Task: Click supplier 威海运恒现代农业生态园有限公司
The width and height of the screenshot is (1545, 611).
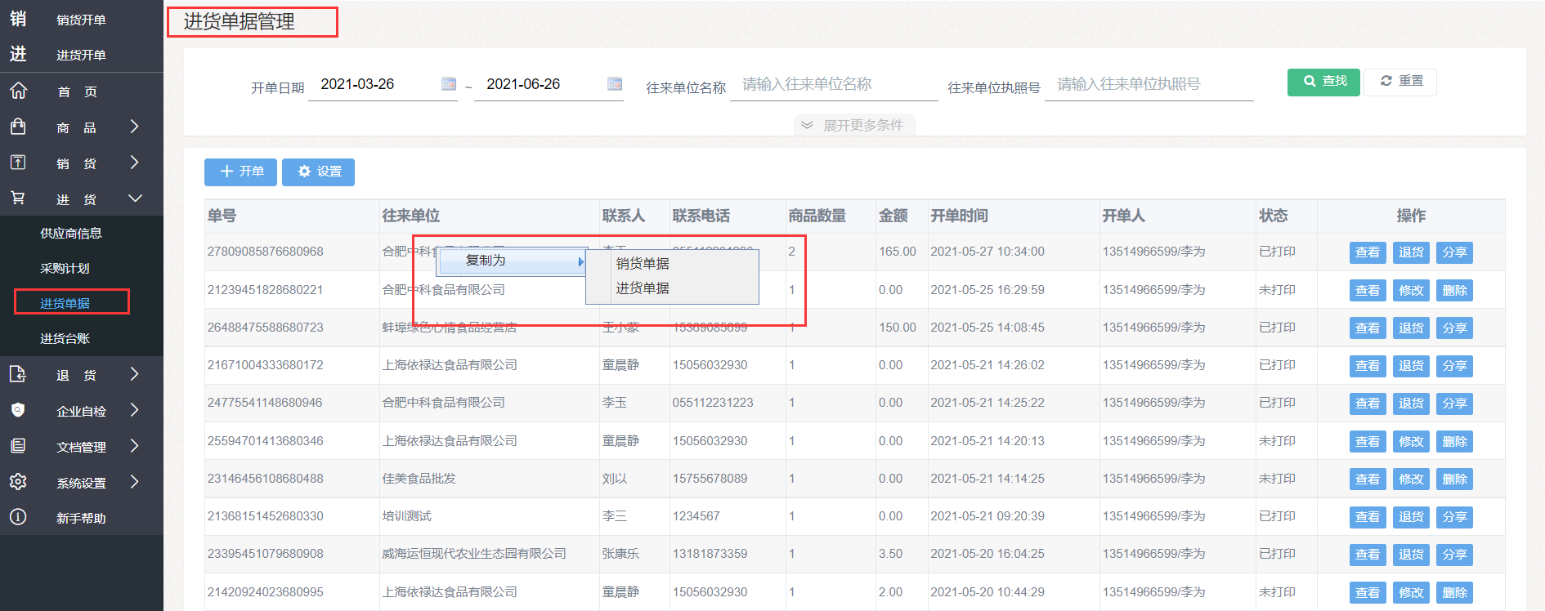Action: pos(474,554)
